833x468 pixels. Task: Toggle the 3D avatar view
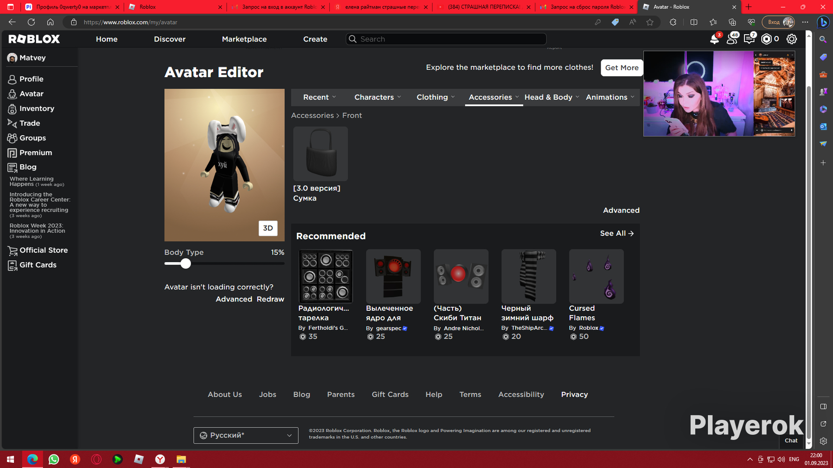click(x=268, y=228)
